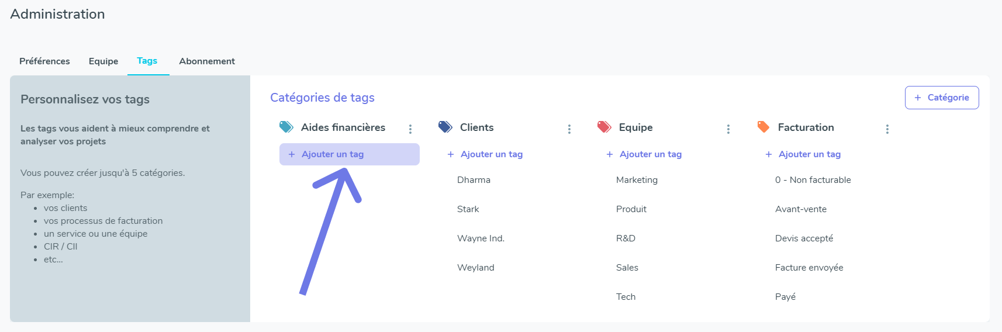1002x332 pixels.
Task: Click the red Equipe tag icon
Action: [x=604, y=127]
